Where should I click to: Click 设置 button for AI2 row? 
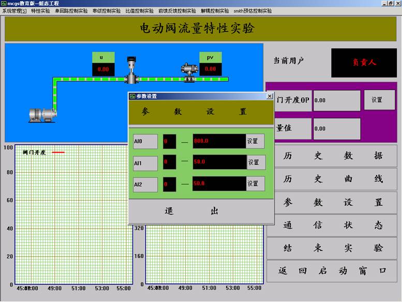(x=255, y=184)
